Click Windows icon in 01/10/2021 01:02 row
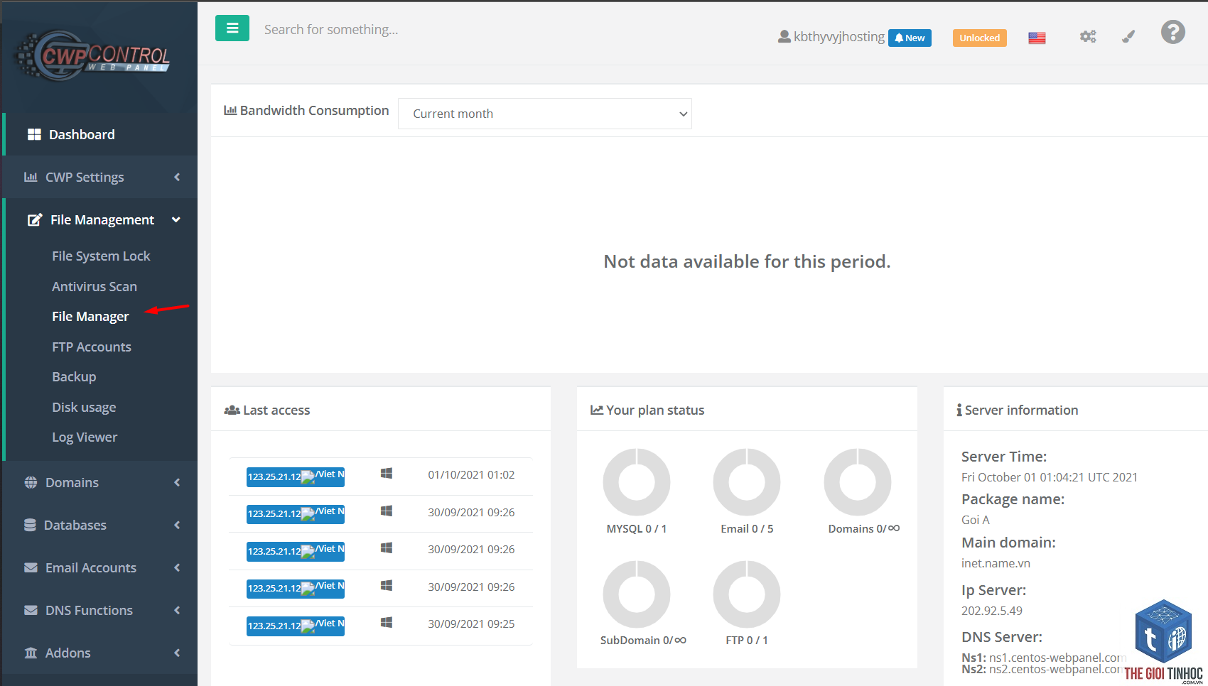Screen dimensions: 1208x686 pyautogui.click(x=387, y=473)
